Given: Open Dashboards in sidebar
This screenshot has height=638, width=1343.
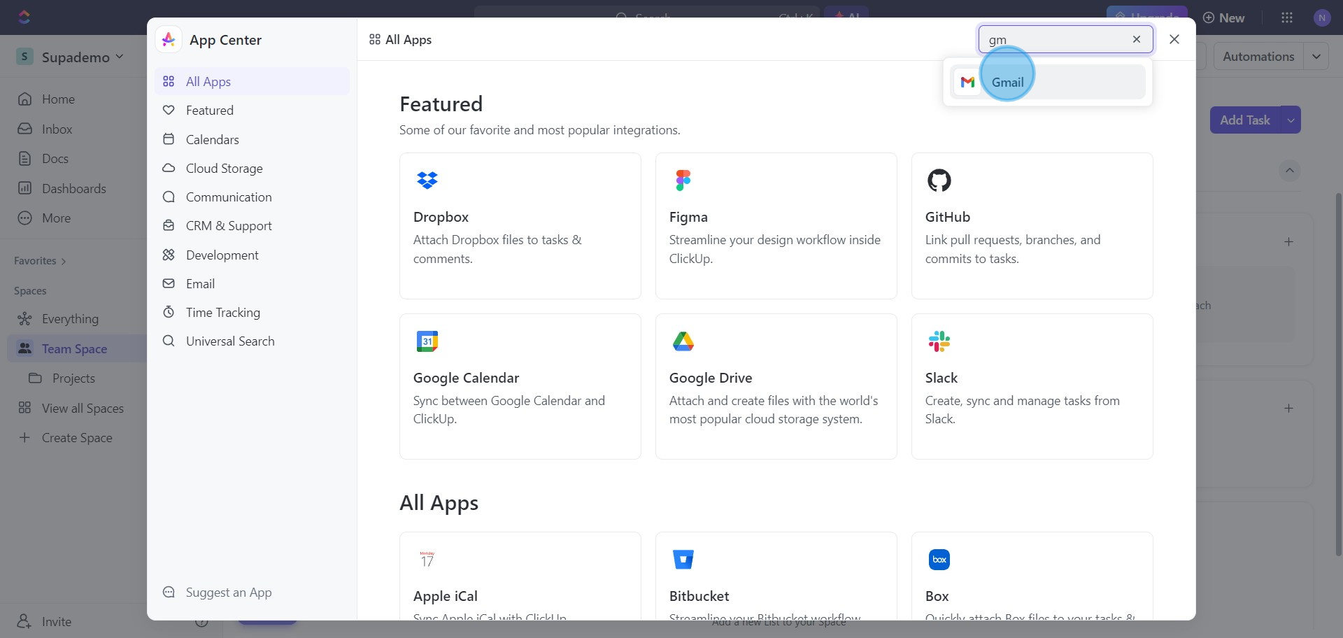Looking at the screenshot, I should (62, 188).
